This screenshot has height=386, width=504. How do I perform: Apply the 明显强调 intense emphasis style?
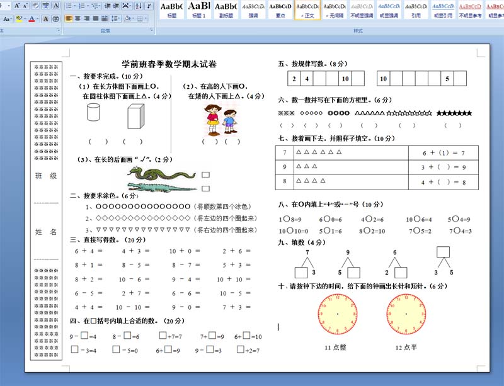(x=389, y=10)
